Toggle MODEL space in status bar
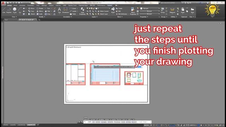 (x=146, y=125)
